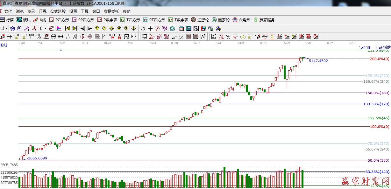Click the K线 label dropdown on chart
This screenshot has width=391, height=189.
(x=4, y=45)
